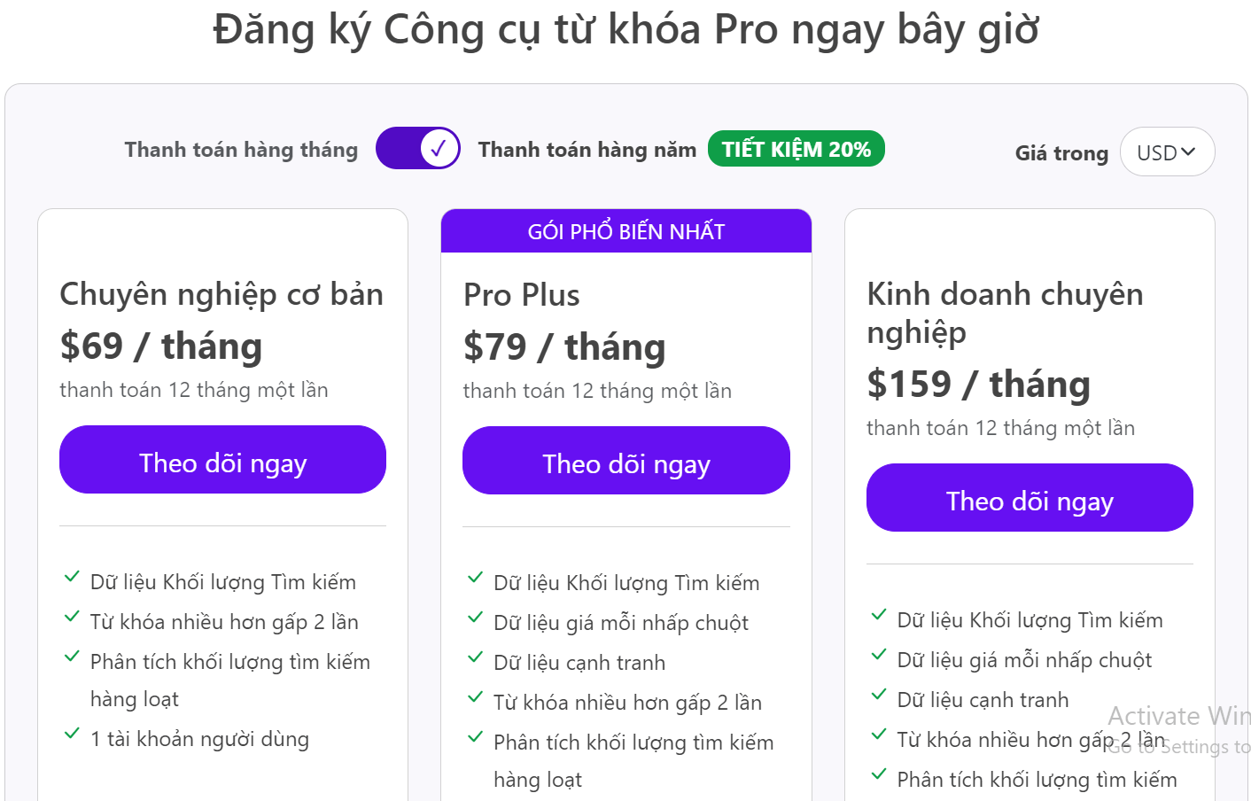Select the Thanh toán hàng tháng label

241,150
